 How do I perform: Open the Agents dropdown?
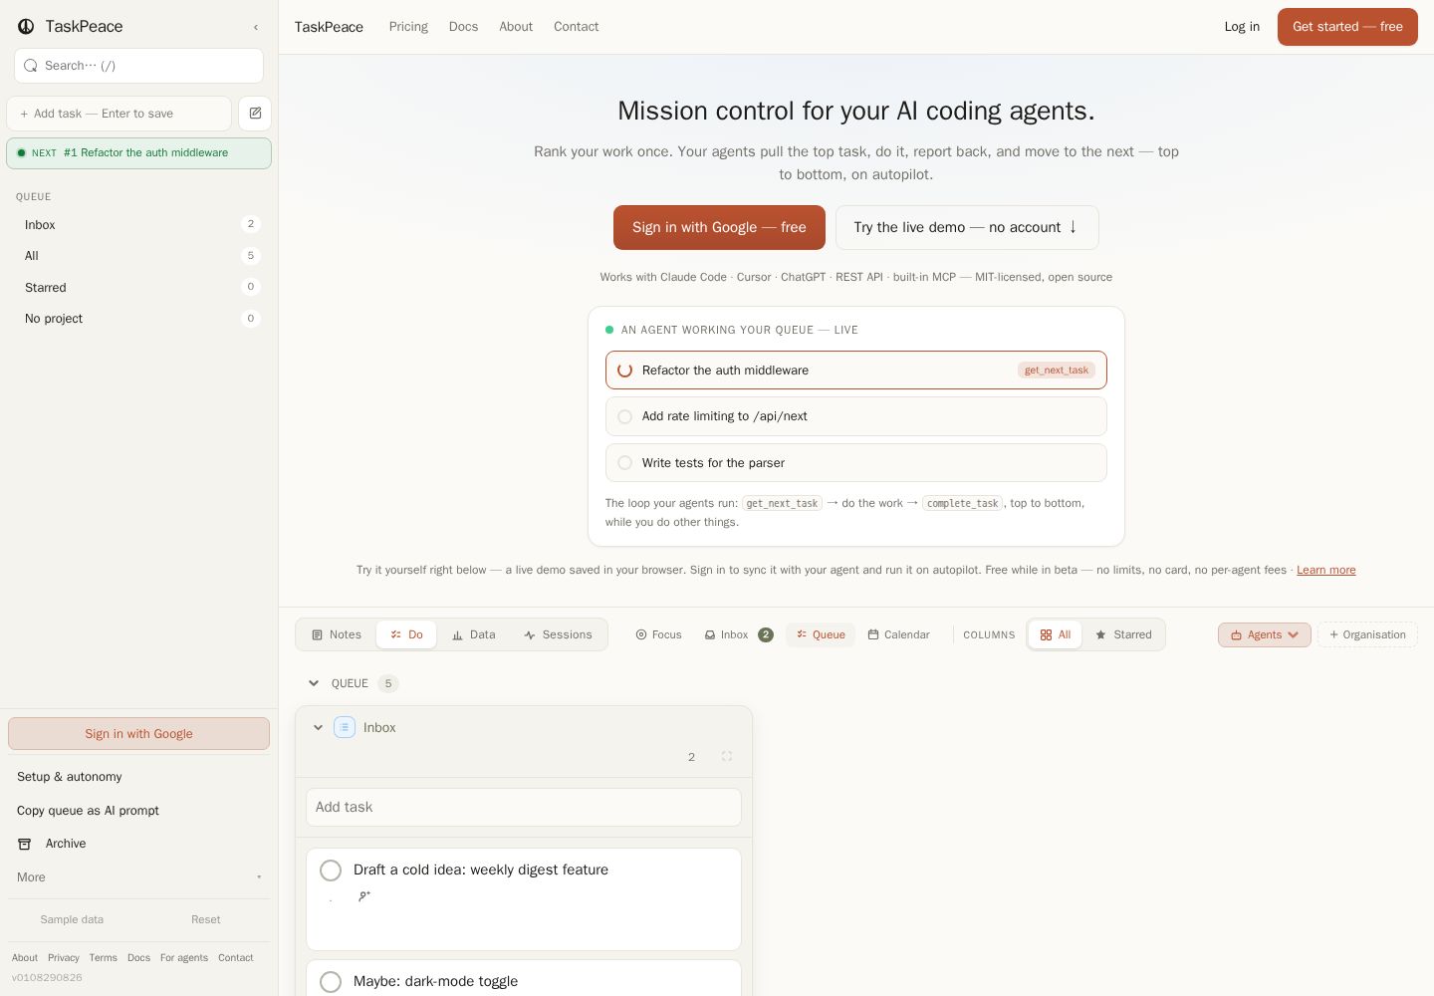[x=1265, y=634]
